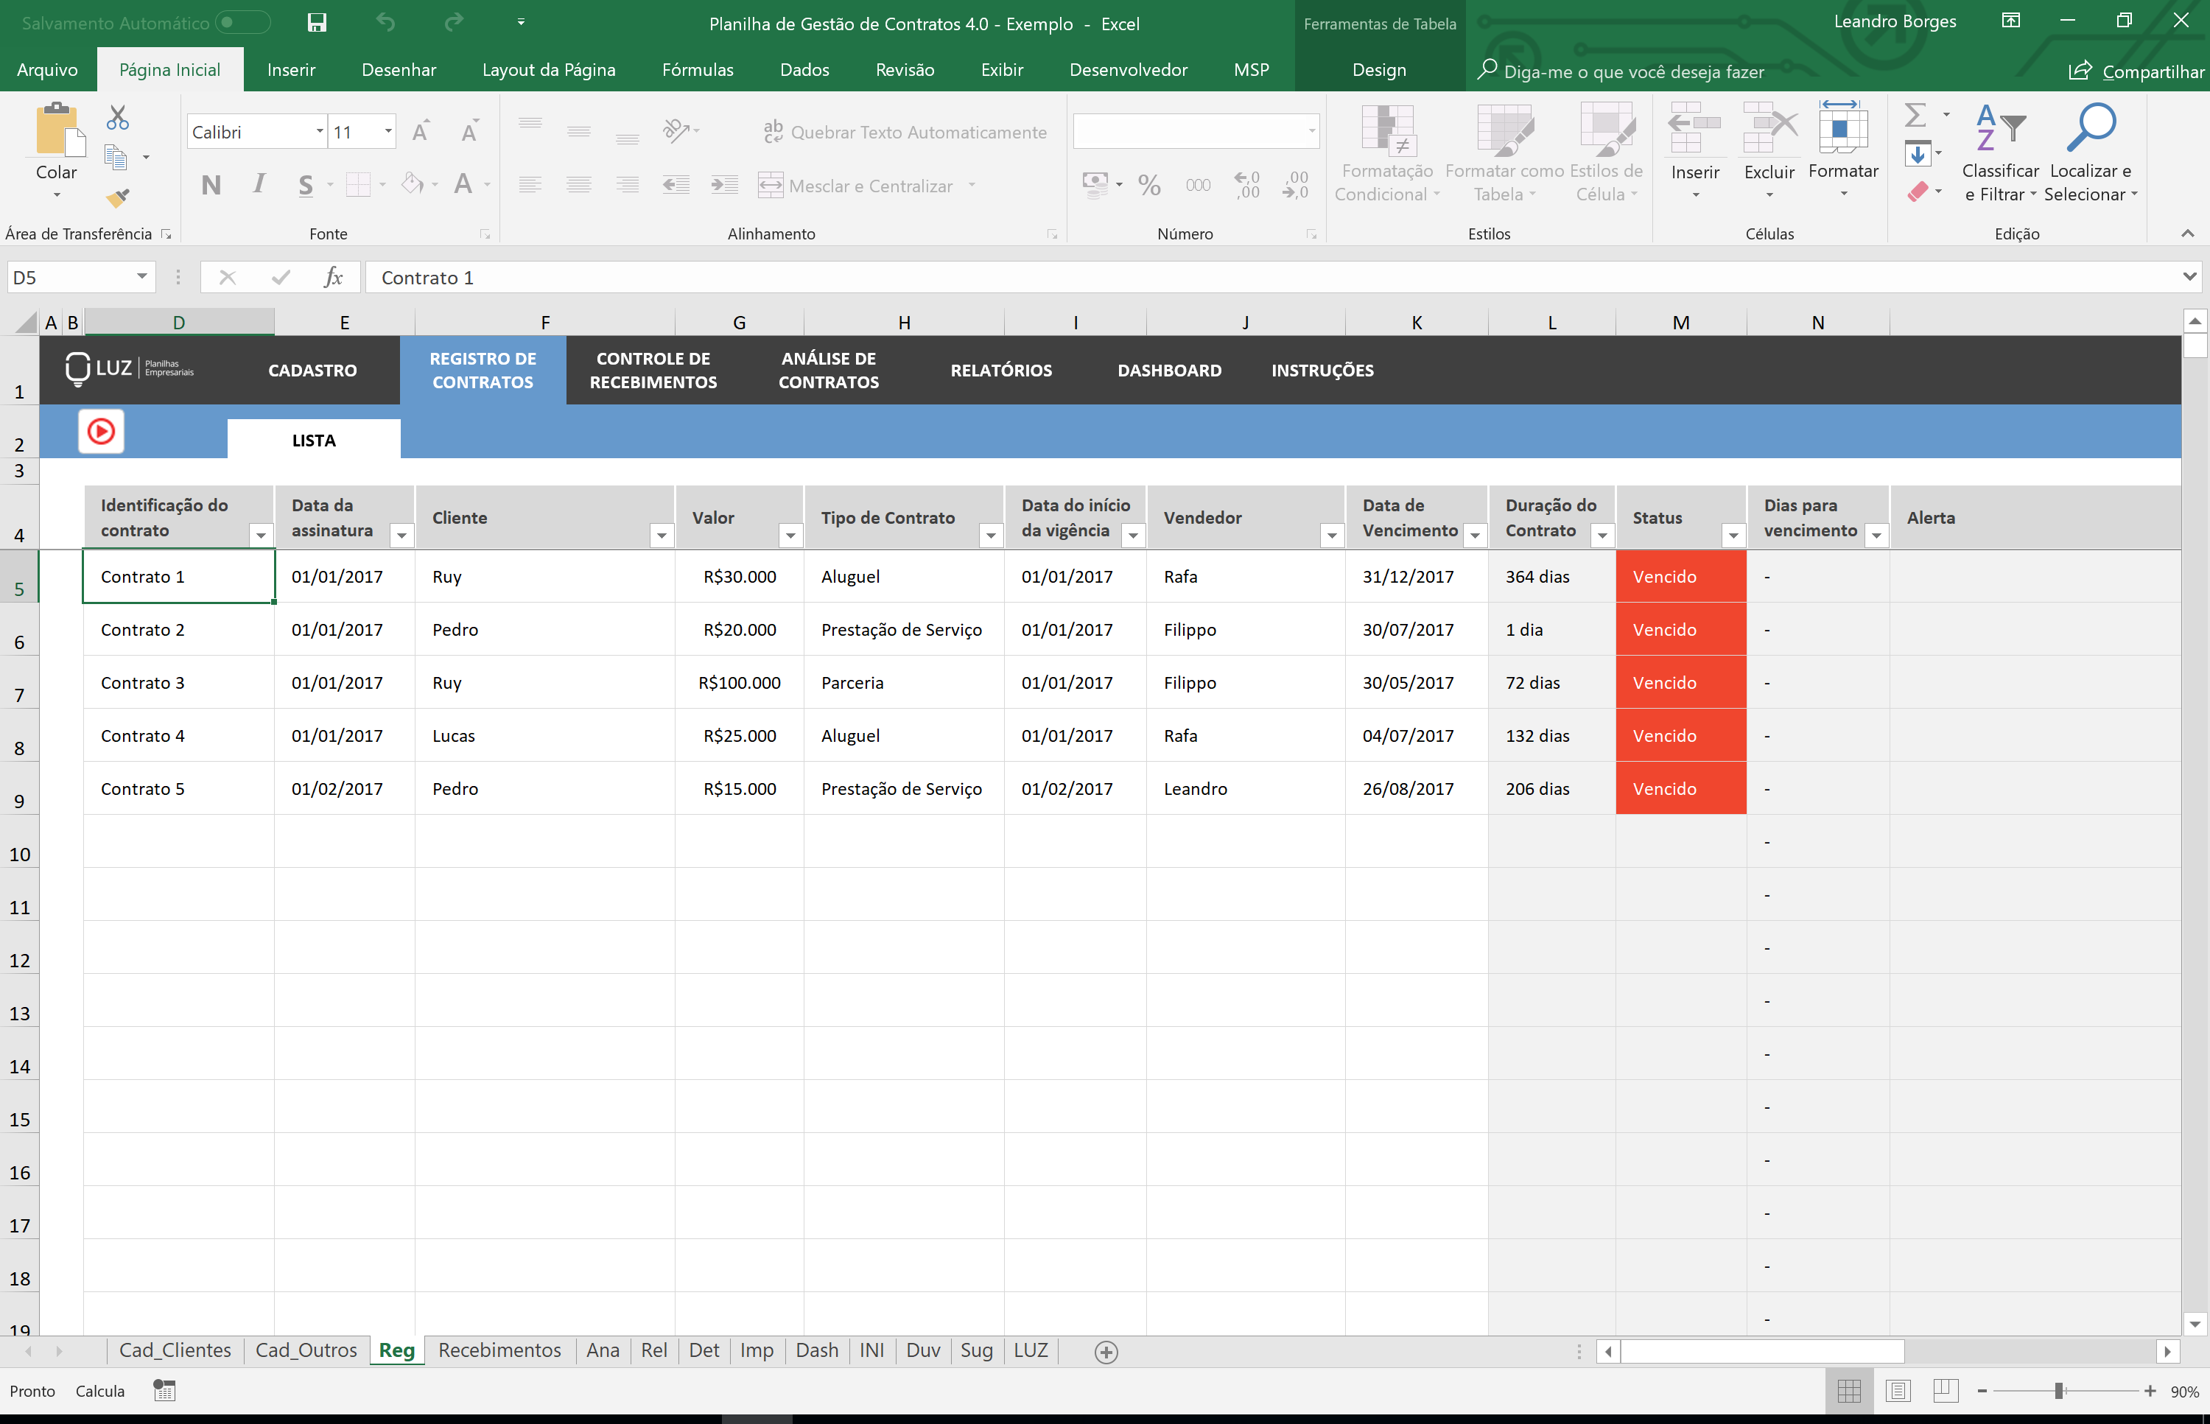This screenshot has width=2210, height=1424.
Task: Expand the formula bar chevron
Action: (x=2189, y=276)
